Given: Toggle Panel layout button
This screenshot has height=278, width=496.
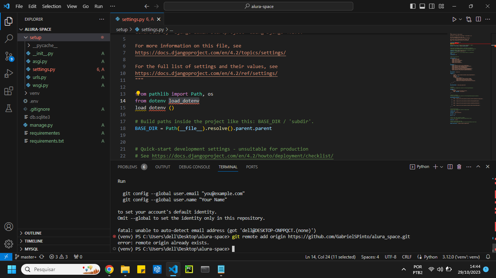Looking at the screenshot, I should click(x=422, y=7).
